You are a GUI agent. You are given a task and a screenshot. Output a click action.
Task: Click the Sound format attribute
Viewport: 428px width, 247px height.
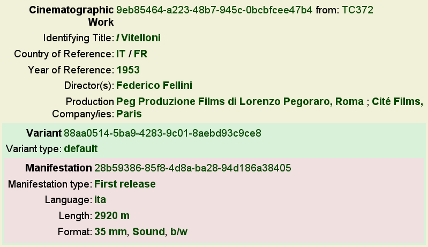tap(148, 231)
